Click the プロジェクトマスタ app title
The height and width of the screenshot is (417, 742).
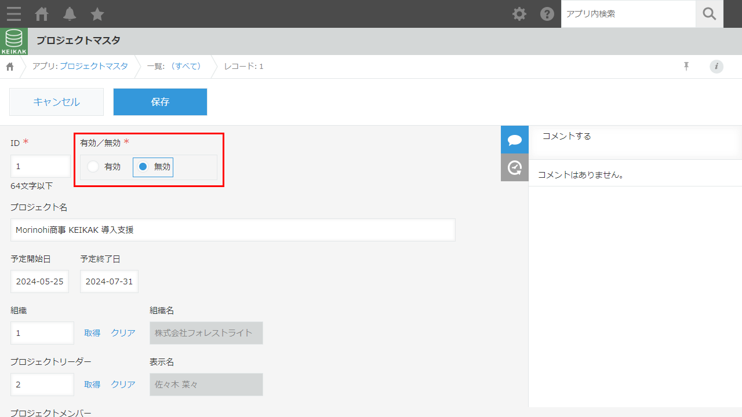pos(78,41)
